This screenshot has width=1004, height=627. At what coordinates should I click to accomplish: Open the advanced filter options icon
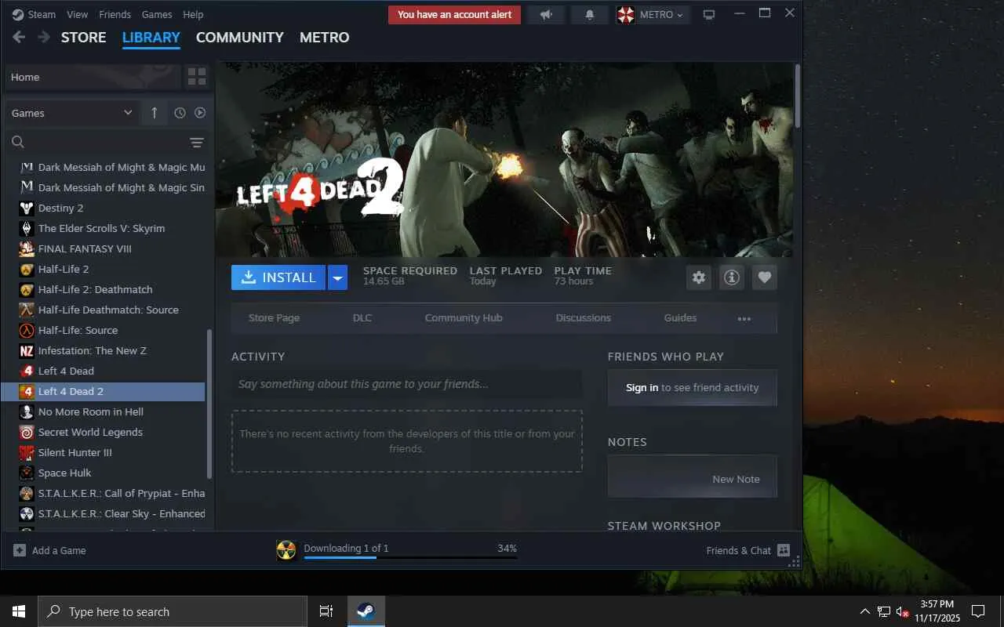tap(196, 142)
